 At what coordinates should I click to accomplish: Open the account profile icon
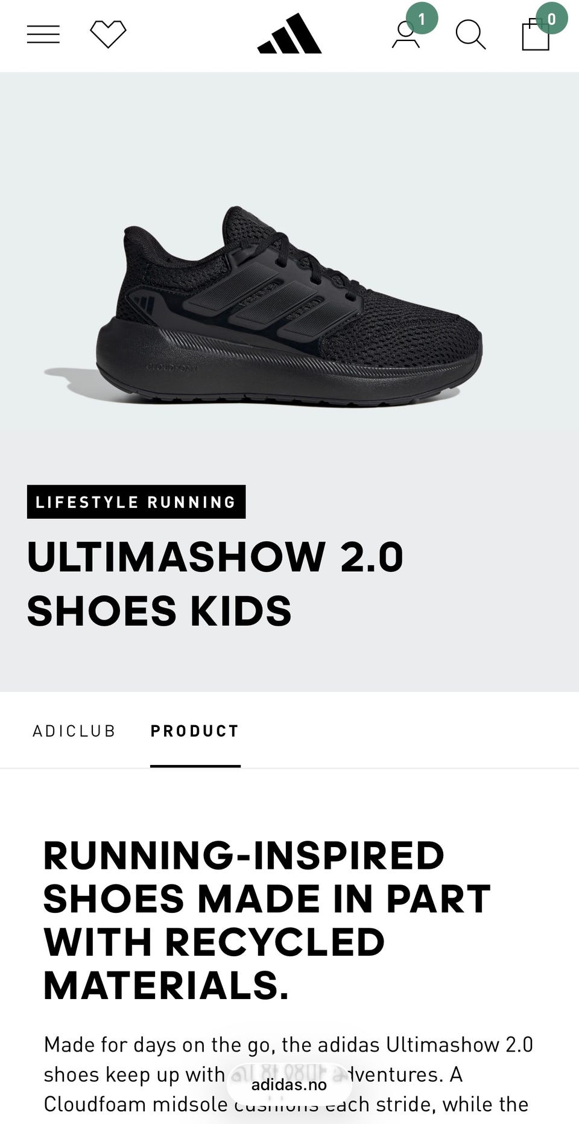coord(406,35)
